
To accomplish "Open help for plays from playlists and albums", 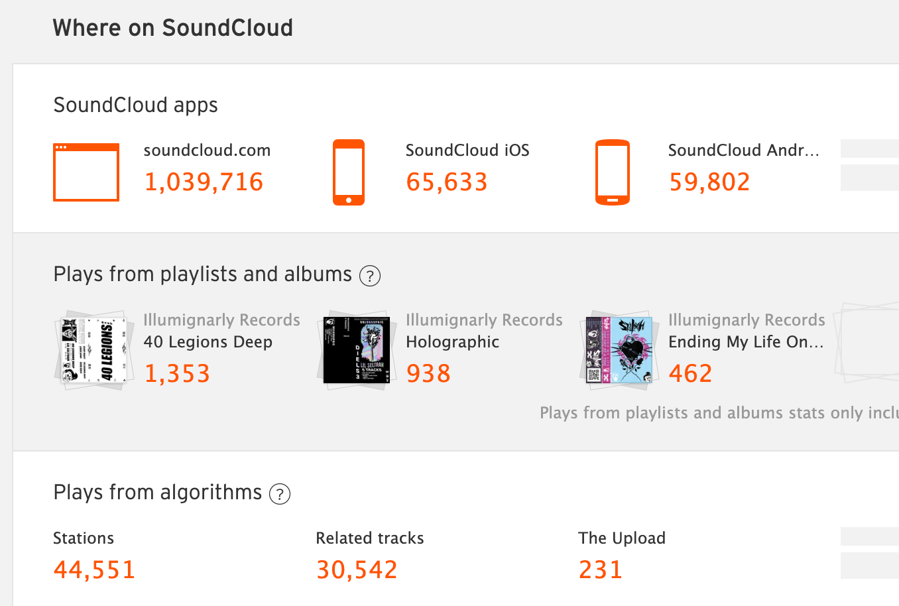I will [370, 276].
